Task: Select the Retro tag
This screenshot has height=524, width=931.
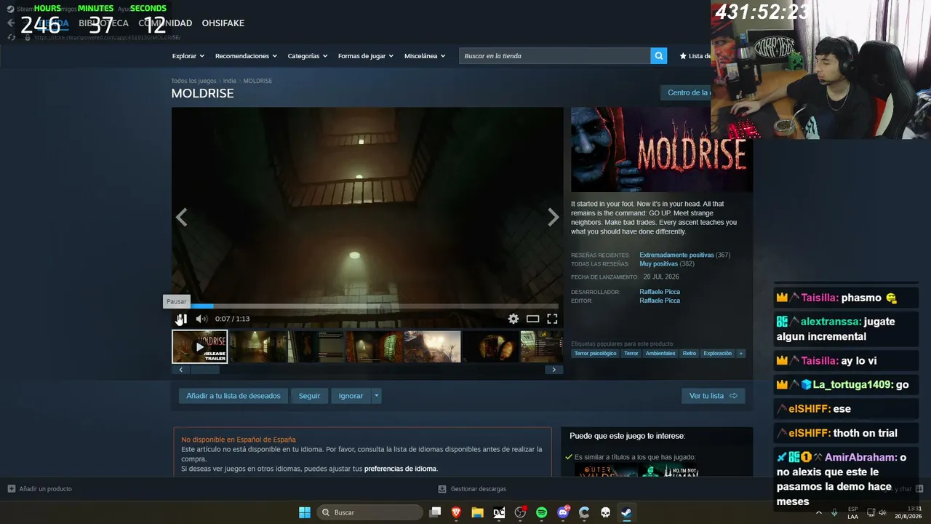Action: (x=690, y=354)
